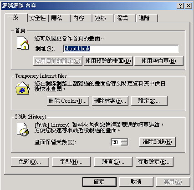Click 刪除 Cookie button
194x190 pixels.
tap(68, 101)
